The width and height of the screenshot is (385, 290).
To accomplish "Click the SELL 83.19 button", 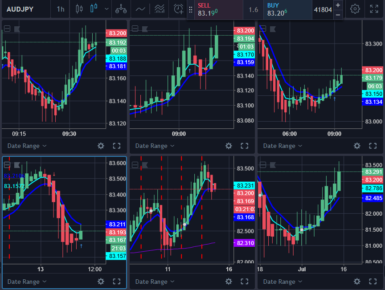I will (x=214, y=9).
